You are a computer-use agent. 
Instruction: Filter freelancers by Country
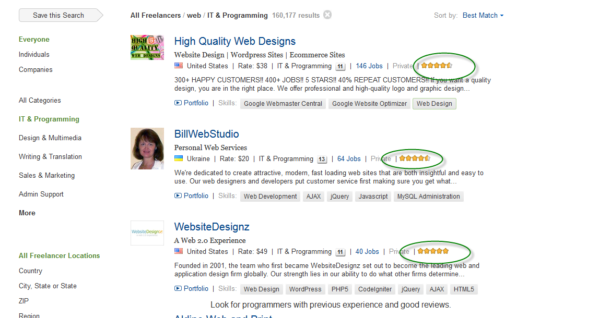tap(30, 271)
